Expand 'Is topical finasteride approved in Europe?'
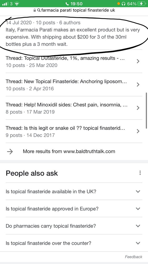Image resolution: width=148 pixels, height=264 pixels. click(74, 209)
